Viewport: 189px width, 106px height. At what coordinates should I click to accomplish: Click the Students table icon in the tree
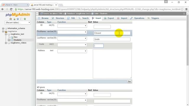(12, 40)
